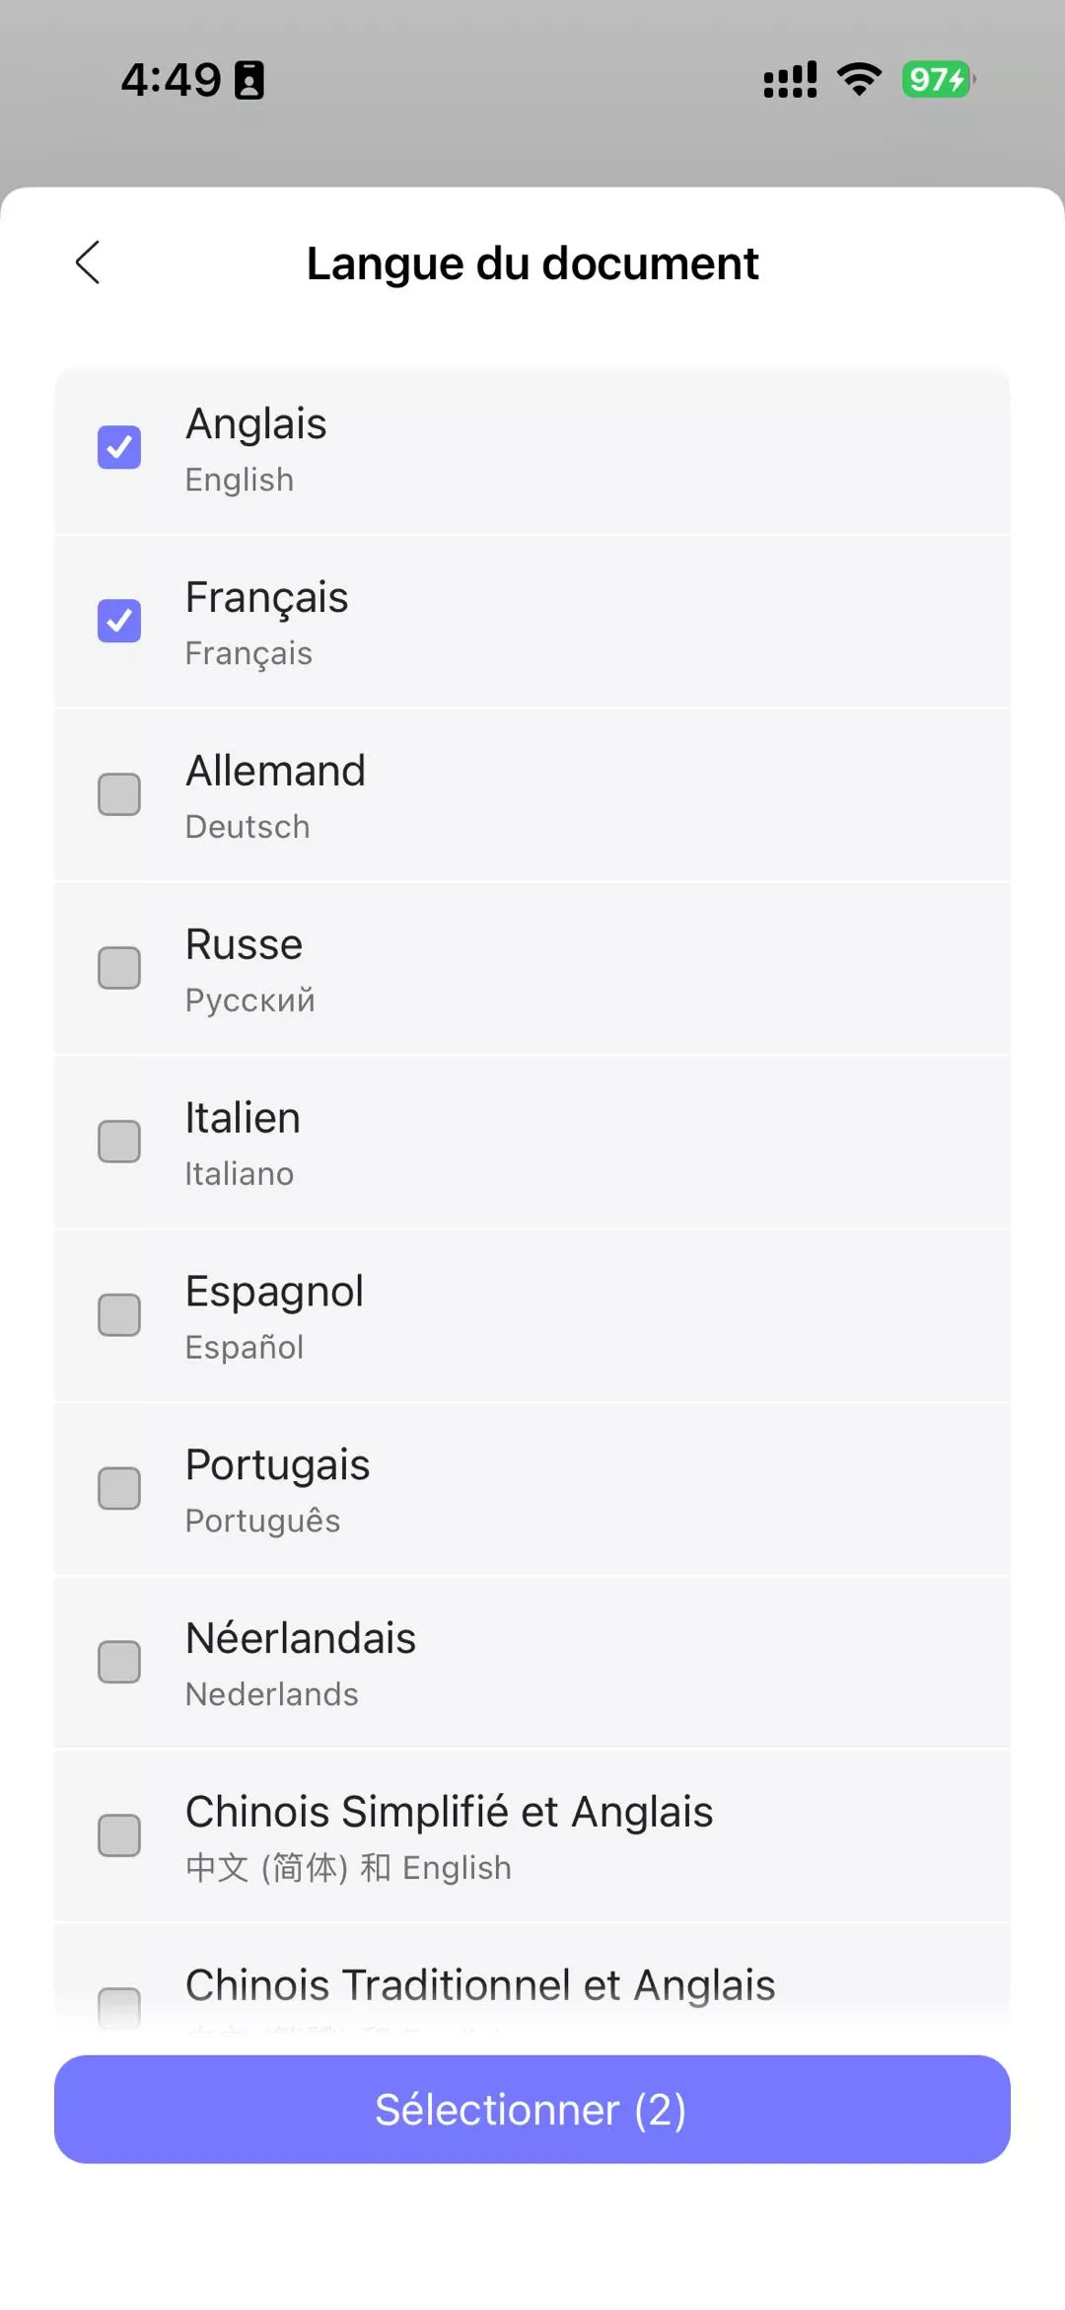Tick Chinois Simplifié et Anglais checkbox
Viewport: 1065px width, 2310px height.
tap(119, 1835)
